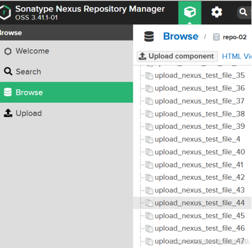Click the sidebar Upload arrow icon

pos(8,113)
